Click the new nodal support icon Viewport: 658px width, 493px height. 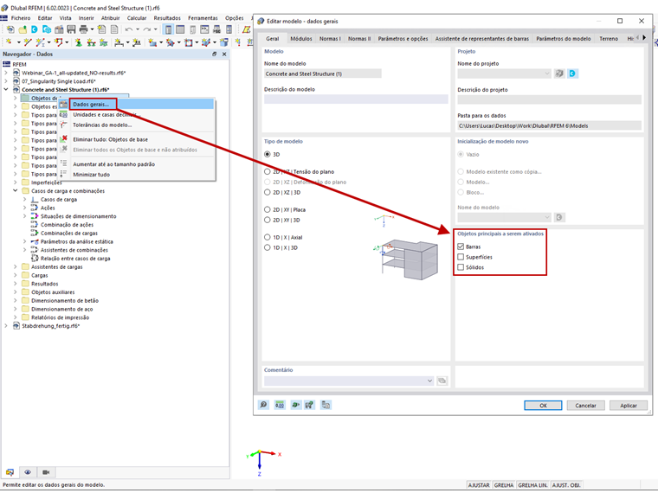click(79, 42)
